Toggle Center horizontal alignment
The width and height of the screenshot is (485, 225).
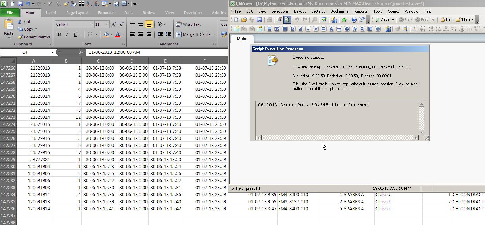141,34
